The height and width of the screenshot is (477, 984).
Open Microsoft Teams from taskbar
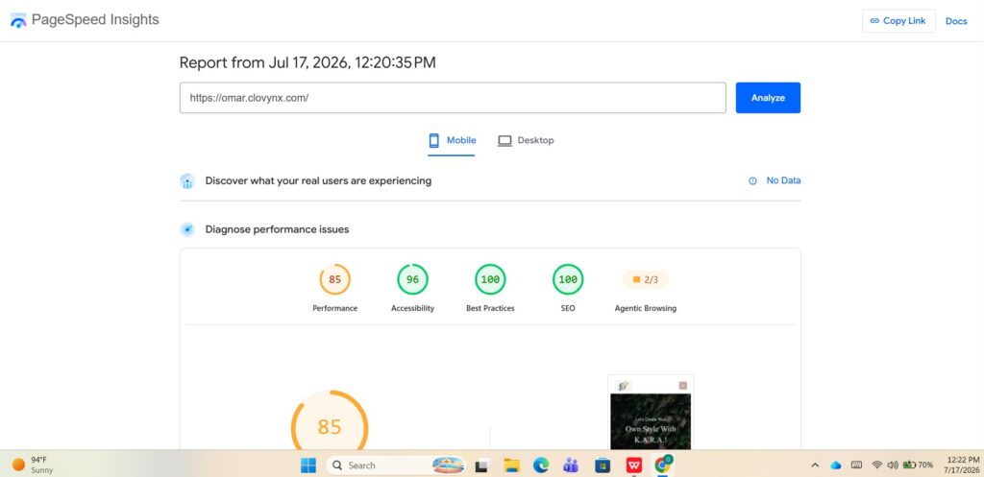[571, 465]
